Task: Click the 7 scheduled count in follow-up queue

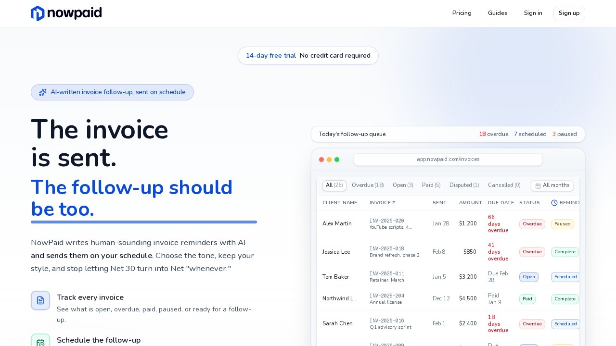Action: click(x=530, y=135)
